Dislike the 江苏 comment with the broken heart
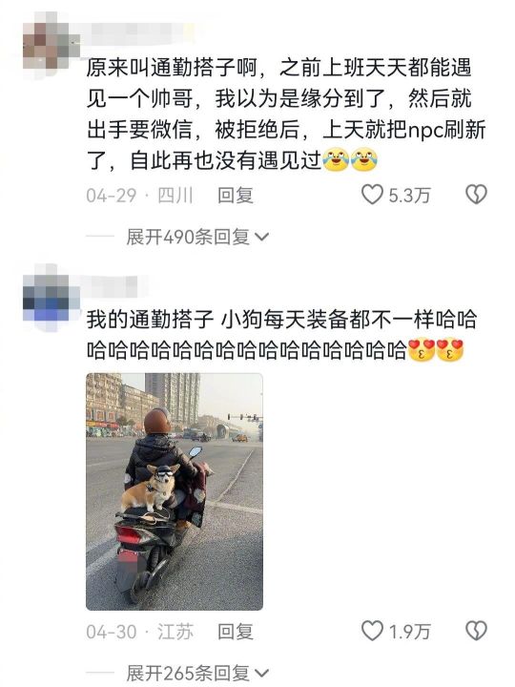 pos(476,631)
